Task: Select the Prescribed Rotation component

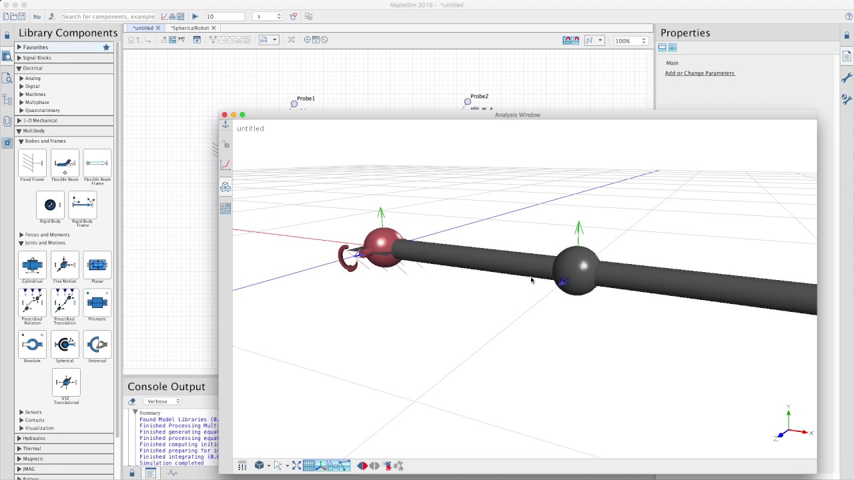Action: pyautogui.click(x=32, y=302)
